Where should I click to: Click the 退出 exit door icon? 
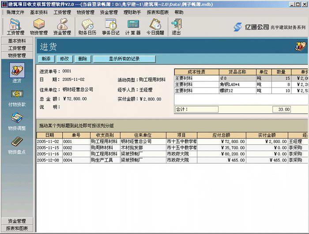click(177, 27)
